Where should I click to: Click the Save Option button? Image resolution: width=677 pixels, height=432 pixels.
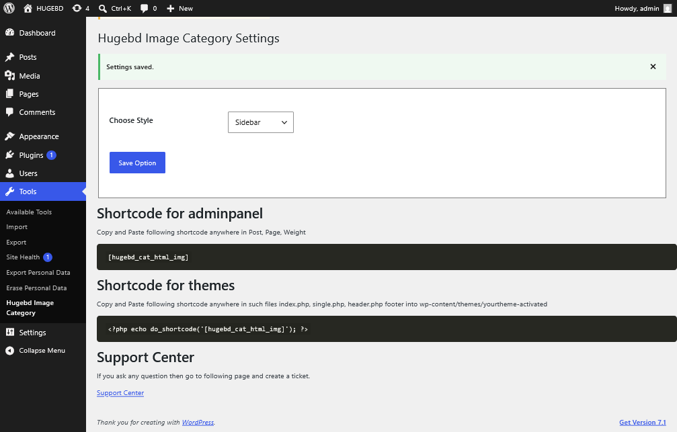(137, 163)
